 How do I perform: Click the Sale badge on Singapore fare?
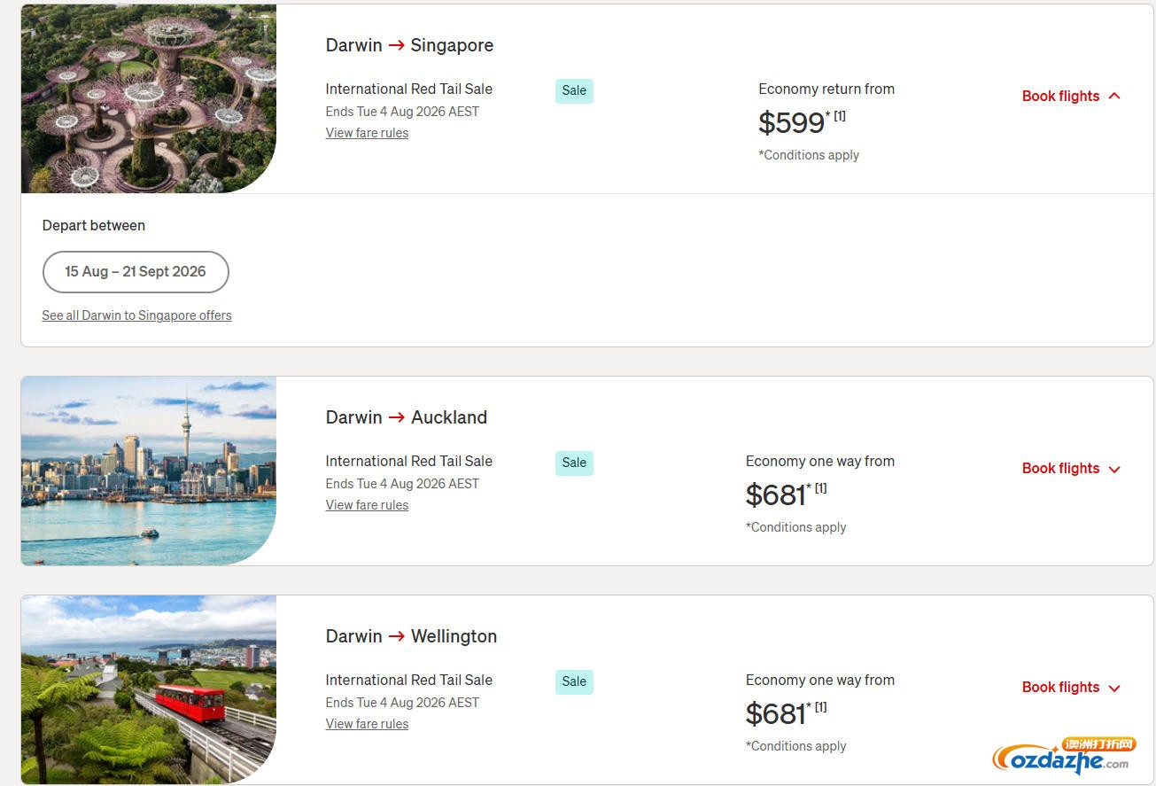coord(574,90)
